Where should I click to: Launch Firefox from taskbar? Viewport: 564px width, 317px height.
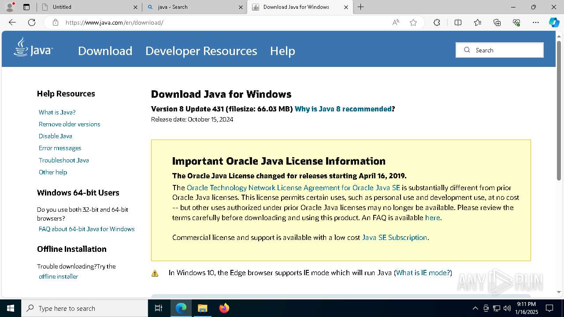click(x=224, y=308)
